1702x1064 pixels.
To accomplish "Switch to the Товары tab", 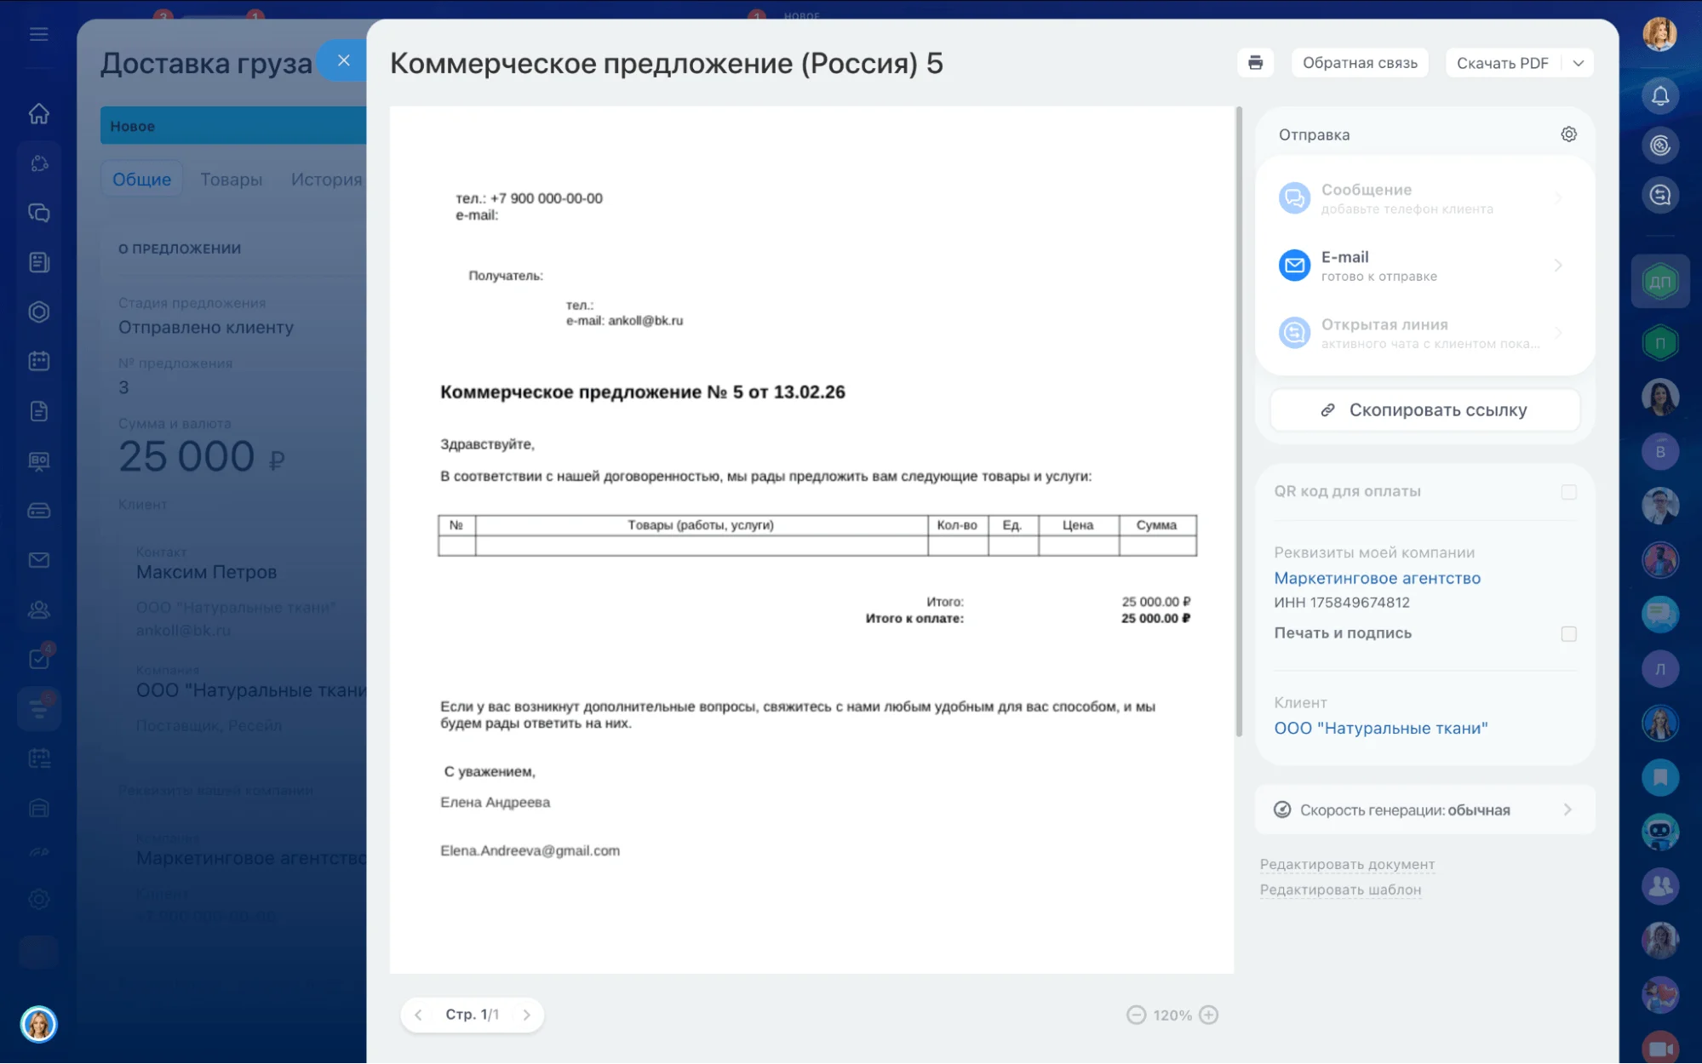I will (231, 180).
